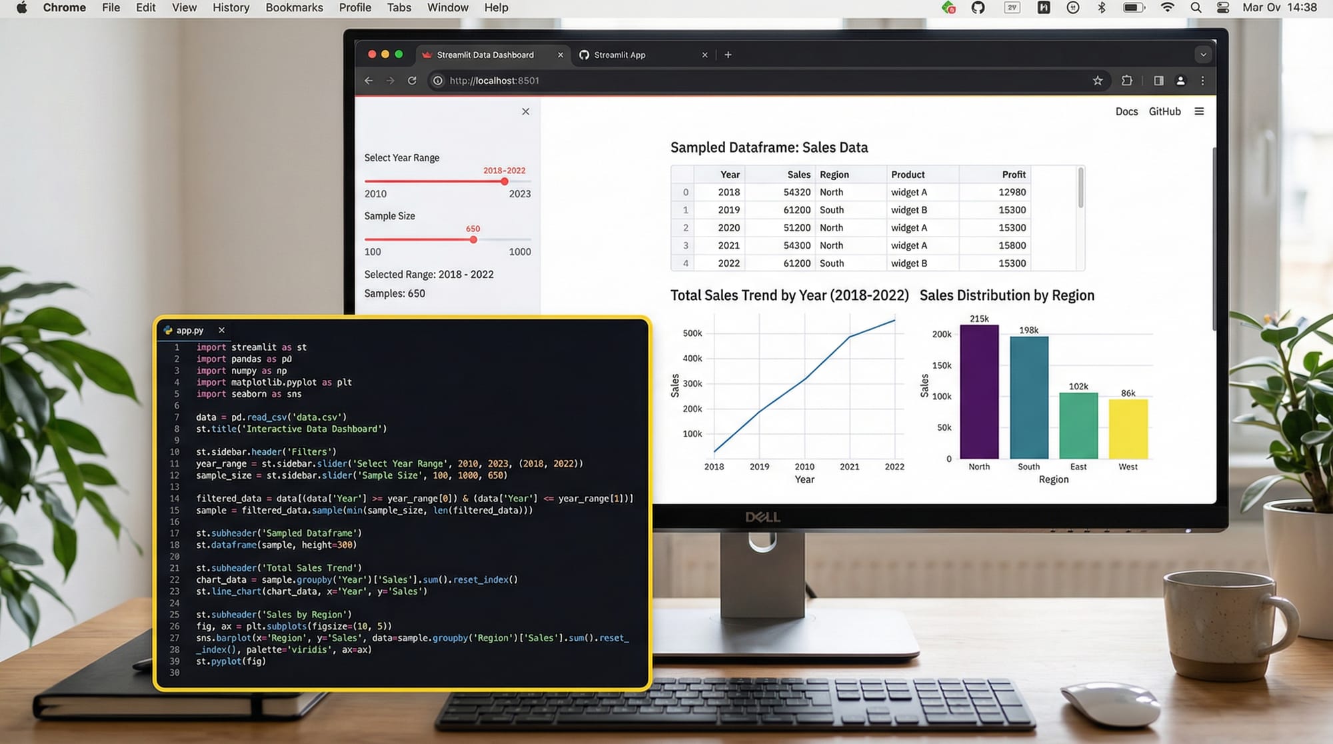This screenshot has width=1333, height=744.
Task: Open the History menu
Action: (231, 7)
